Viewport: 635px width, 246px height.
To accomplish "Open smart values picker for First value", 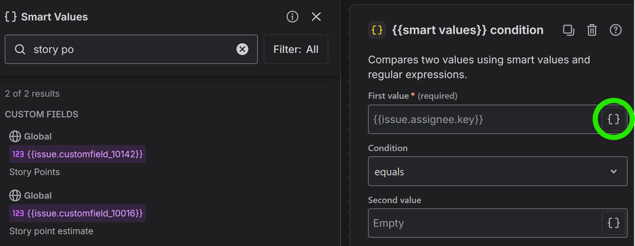I will point(613,119).
